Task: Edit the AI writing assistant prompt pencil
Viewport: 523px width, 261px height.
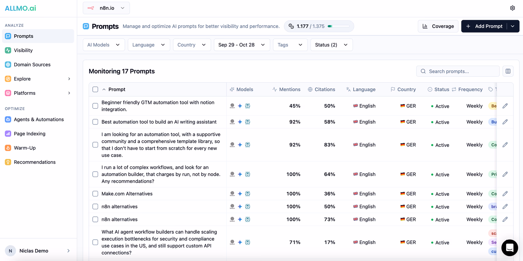Action: coord(505,122)
